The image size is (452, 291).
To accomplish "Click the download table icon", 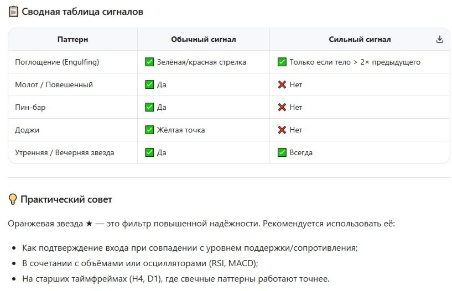I will click(440, 40).
